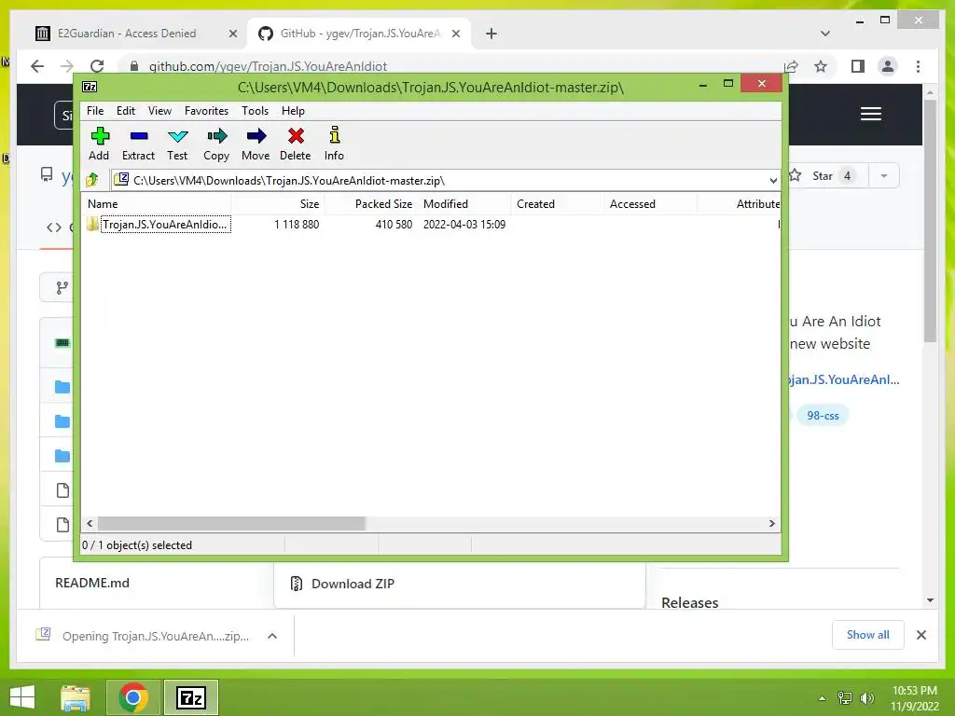Screen dimensions: 955x716
Task: Open the Windows Start button
Action: (22, 697)
